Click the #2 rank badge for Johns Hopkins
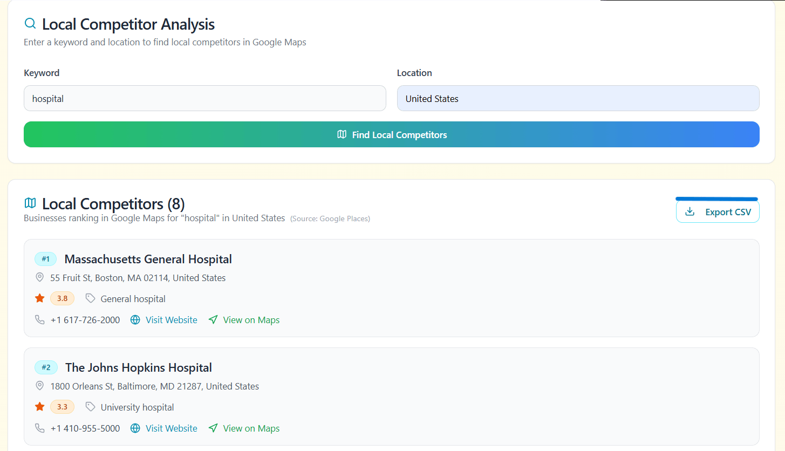 pos(46,368)
